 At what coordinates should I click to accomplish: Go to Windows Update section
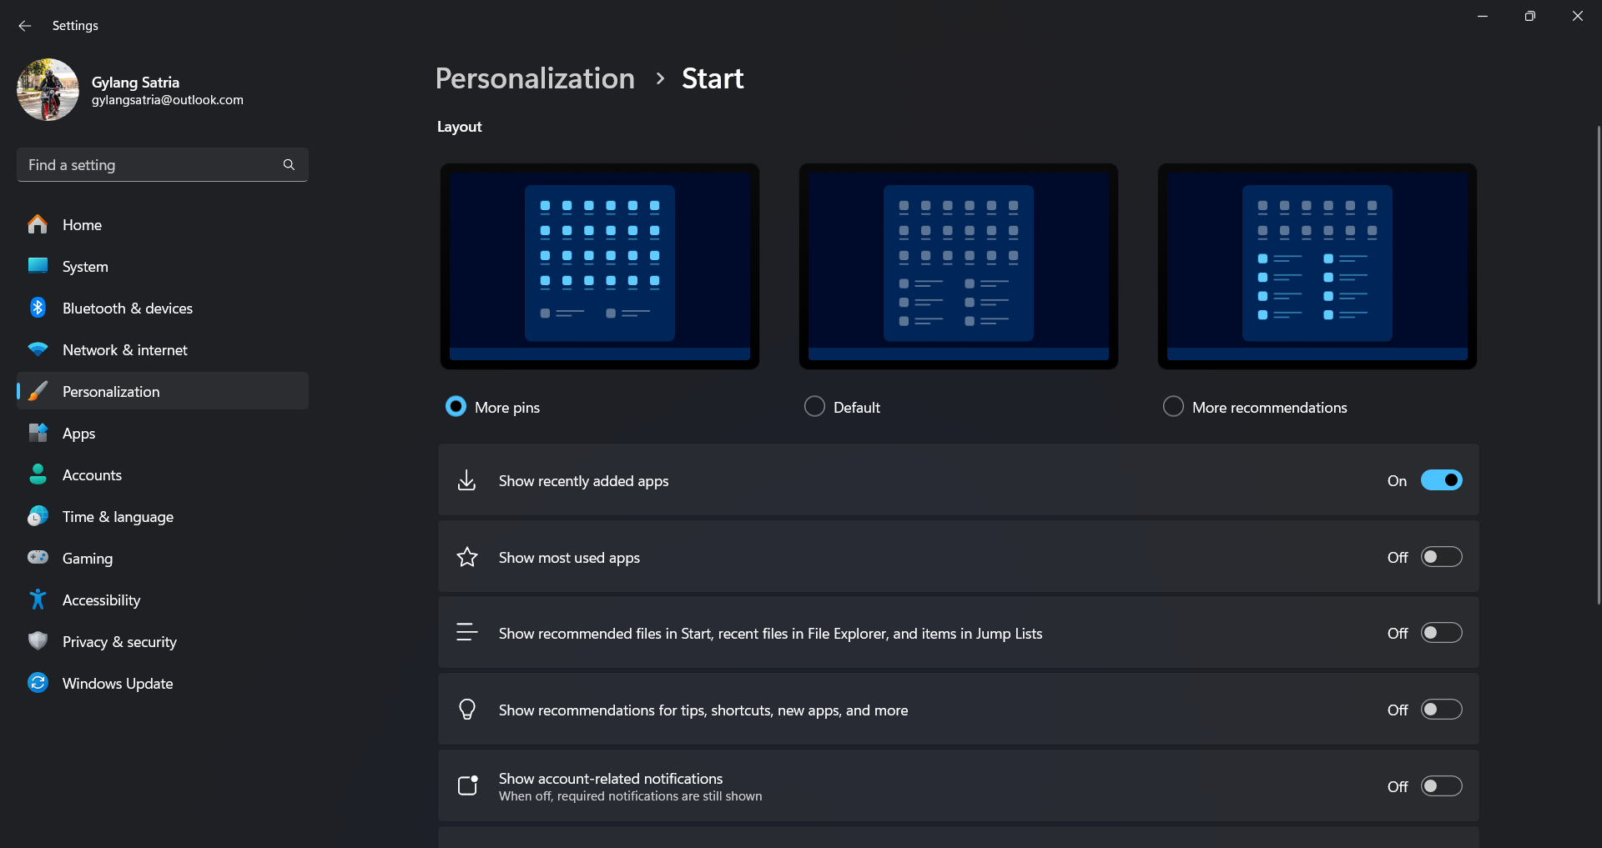pos(117,684)
